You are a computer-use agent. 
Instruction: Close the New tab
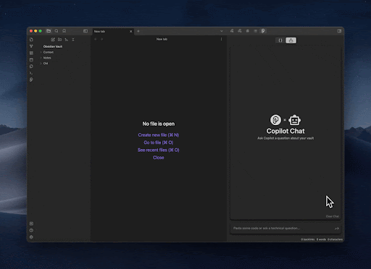[131, 31]
